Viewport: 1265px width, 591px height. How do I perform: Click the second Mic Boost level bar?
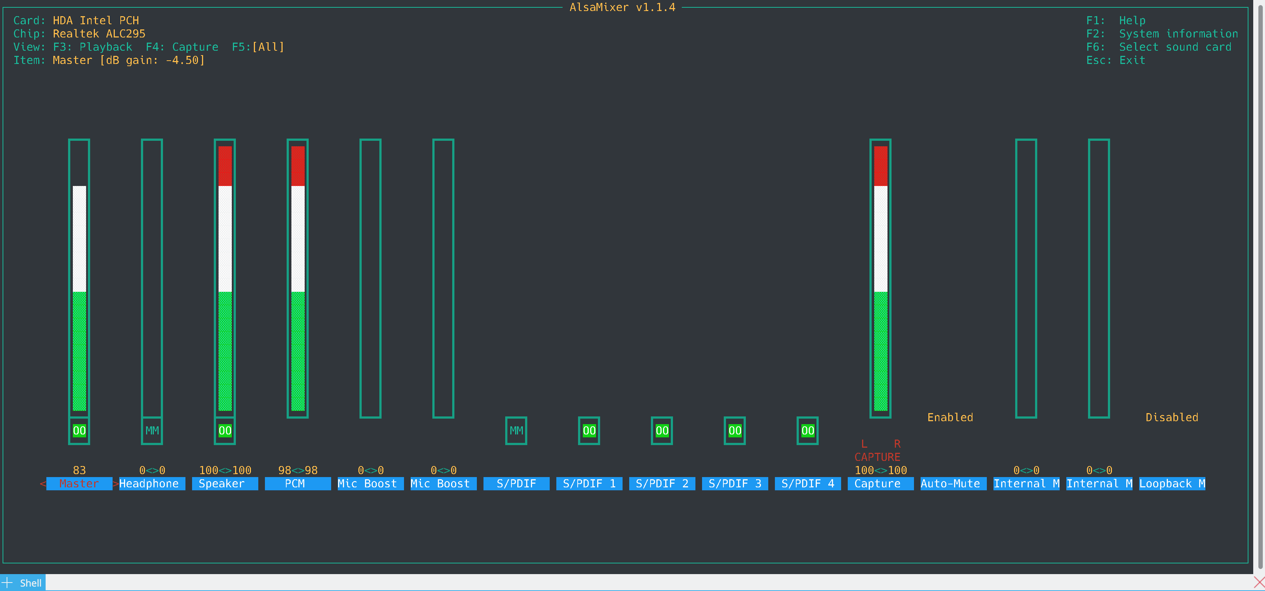pos(443,278)
